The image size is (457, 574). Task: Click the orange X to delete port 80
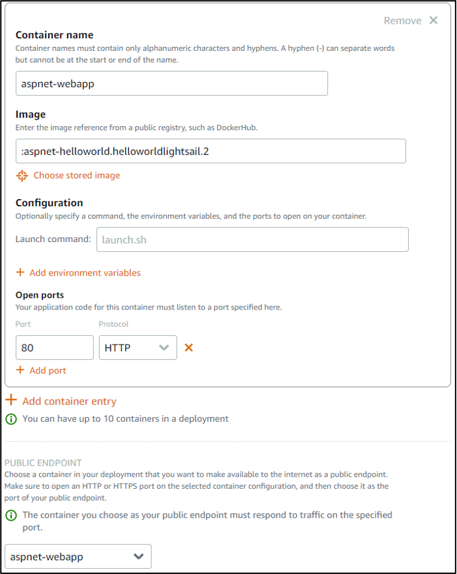[188, 347]
